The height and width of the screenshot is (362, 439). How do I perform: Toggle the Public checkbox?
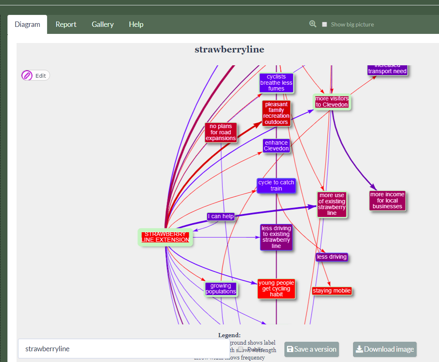[241, 349]
